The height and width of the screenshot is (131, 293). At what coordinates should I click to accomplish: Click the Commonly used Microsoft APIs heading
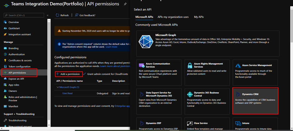pos(156,25)
